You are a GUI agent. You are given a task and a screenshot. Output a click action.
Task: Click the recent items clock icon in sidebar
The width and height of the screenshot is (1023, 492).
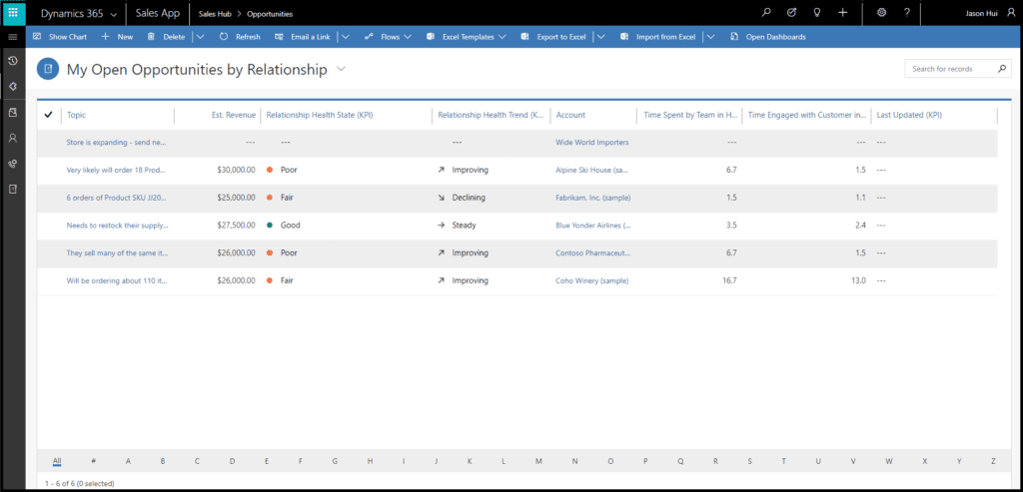point(13,61)
